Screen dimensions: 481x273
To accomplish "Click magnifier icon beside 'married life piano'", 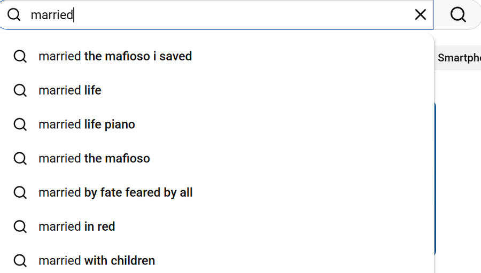I will 20,124.
